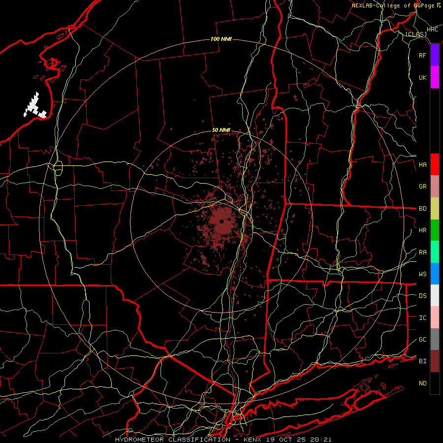The width and height of the screenshot is (443, 443).
Task: Select the pink GR graupel legend swatch
Action: 435,187
